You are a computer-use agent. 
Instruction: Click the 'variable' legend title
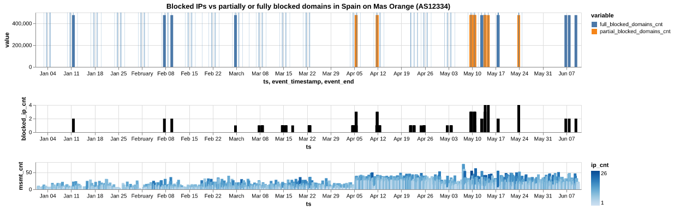click(603, 15)
